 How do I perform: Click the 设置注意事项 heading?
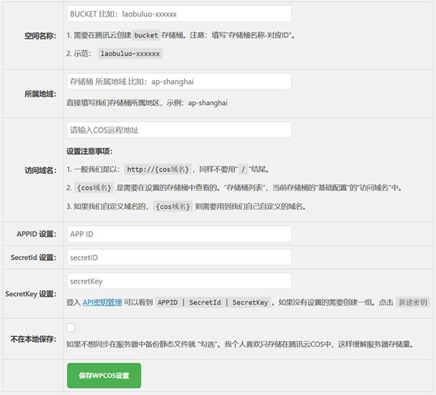point(90,151)
